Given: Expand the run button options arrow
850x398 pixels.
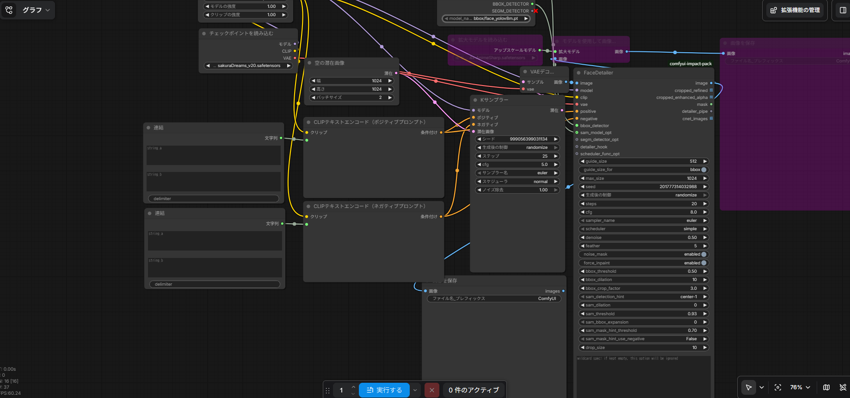Looking at the screenshot, I should (415, 390).
